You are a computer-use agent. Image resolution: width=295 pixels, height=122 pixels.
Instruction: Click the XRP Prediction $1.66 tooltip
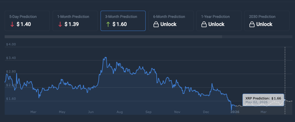(x=263, y=100)
